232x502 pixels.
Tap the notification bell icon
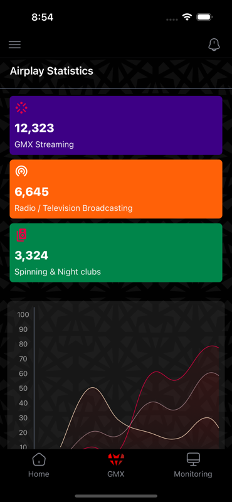[214, 45]
